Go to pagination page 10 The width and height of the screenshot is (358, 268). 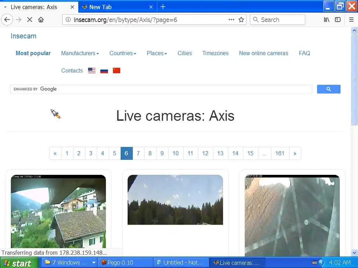176,154
